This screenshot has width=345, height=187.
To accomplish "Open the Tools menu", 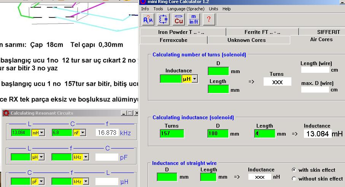I will point(158,9).
